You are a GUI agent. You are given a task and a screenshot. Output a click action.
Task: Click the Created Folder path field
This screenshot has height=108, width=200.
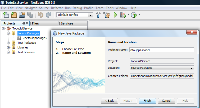click(x=162, y=76)
